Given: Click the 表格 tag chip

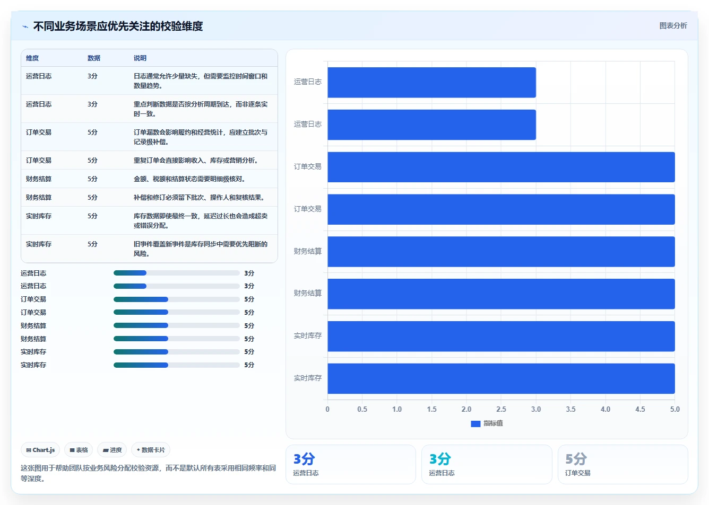Looking at the screenshot, I should click(79, 450).
